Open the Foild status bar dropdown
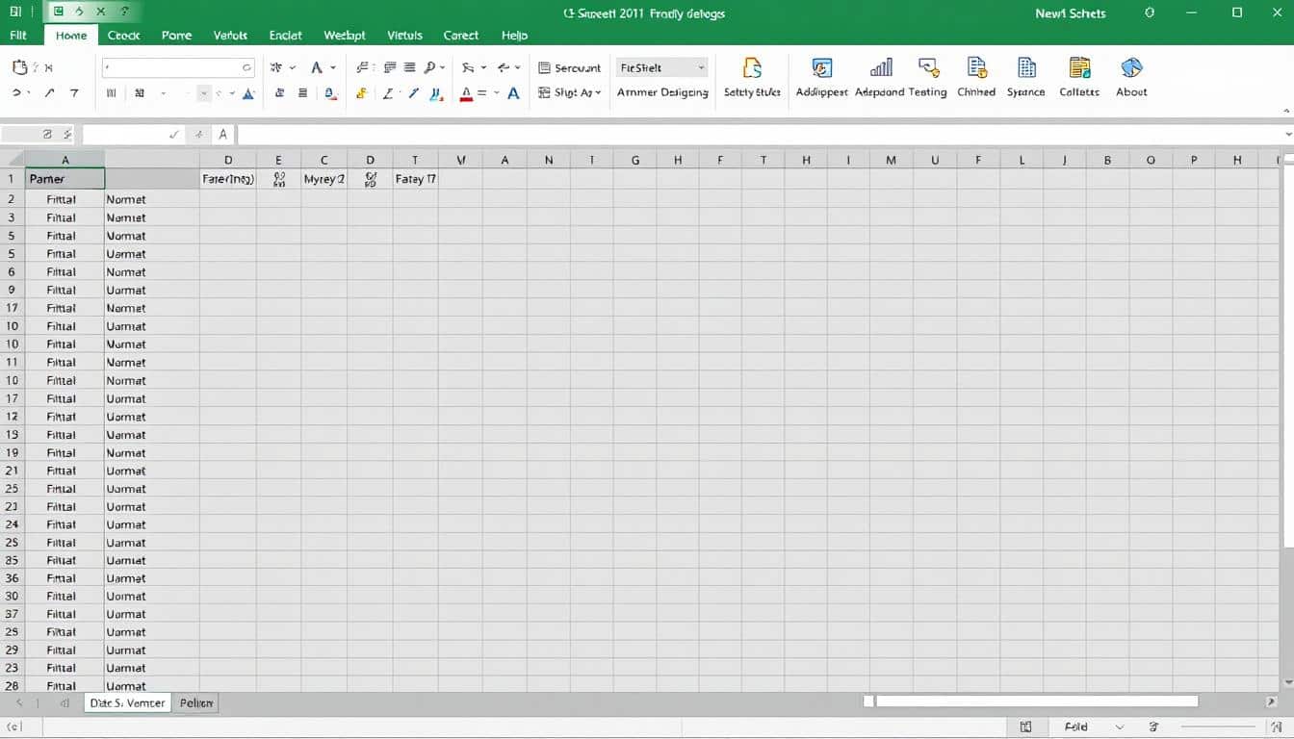The image size is (1294, 739). tap(1118, 727)
